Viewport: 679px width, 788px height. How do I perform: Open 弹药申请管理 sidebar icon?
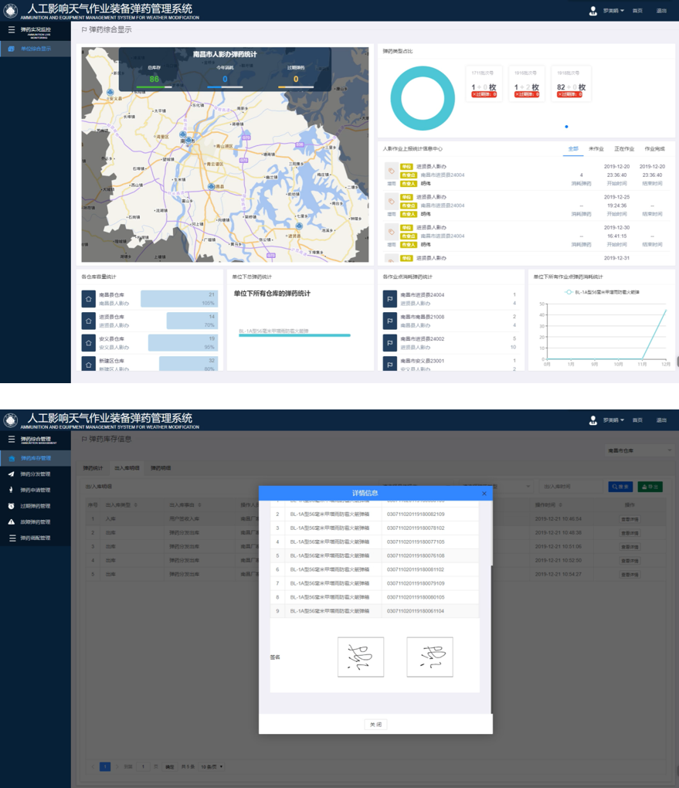[11, 490]
